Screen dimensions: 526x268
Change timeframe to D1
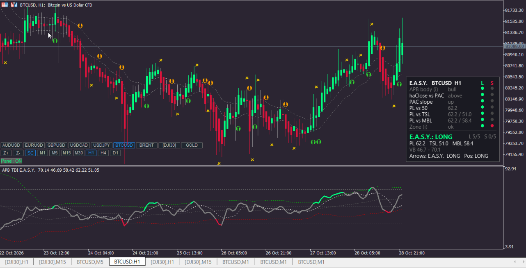click(115, 153)
